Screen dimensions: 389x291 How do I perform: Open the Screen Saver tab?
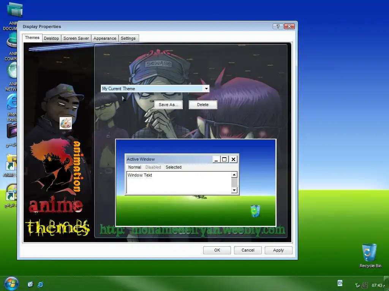pos(76,38)
